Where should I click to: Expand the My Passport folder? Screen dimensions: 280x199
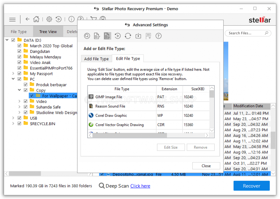(13, 73)
